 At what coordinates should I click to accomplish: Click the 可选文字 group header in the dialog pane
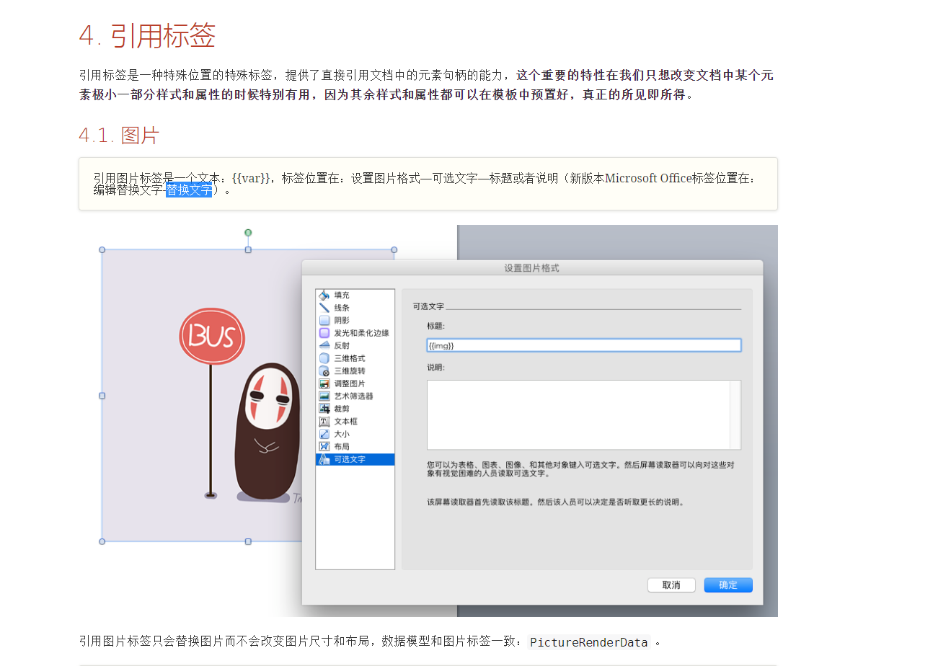pos(428,306)
